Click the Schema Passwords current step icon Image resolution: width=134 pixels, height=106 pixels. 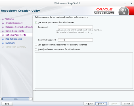pos(3,35)
